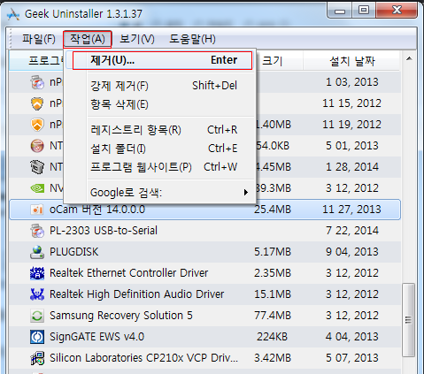Click icon in the 1 28, 2014 row
Screen dimensions: 424x374
[x=37, y=167]
